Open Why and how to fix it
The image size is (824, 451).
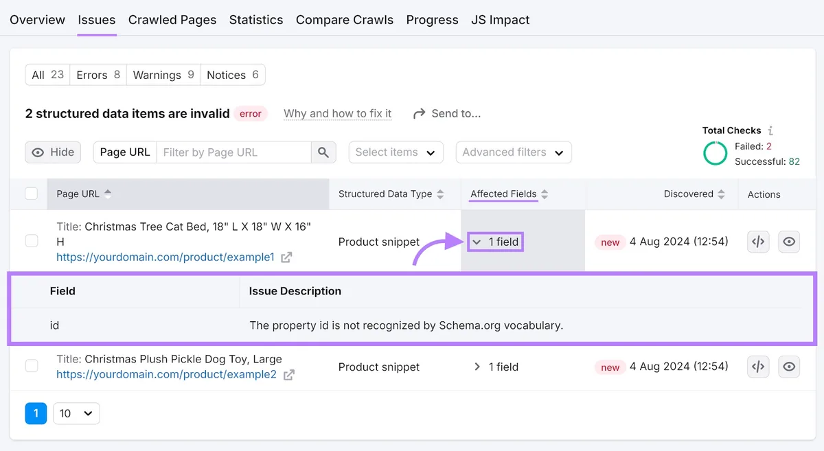click(x=338, y=114)
